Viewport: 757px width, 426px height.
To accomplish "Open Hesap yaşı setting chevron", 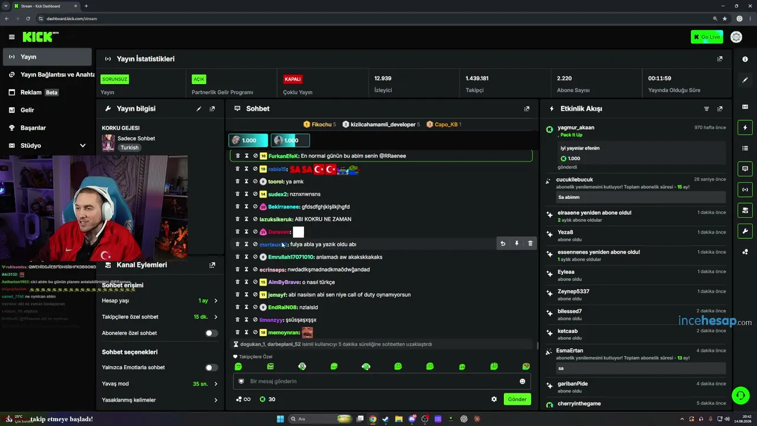I will tap(215, 301).
